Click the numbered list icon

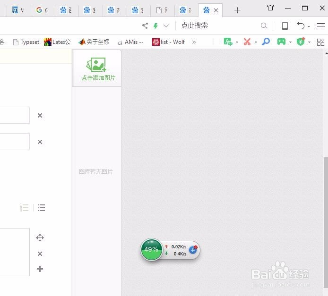click(x=25, y=208)
